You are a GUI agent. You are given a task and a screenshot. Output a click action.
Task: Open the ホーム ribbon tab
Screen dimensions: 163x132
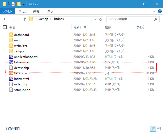pyautogui.click(x=22, y=11)
